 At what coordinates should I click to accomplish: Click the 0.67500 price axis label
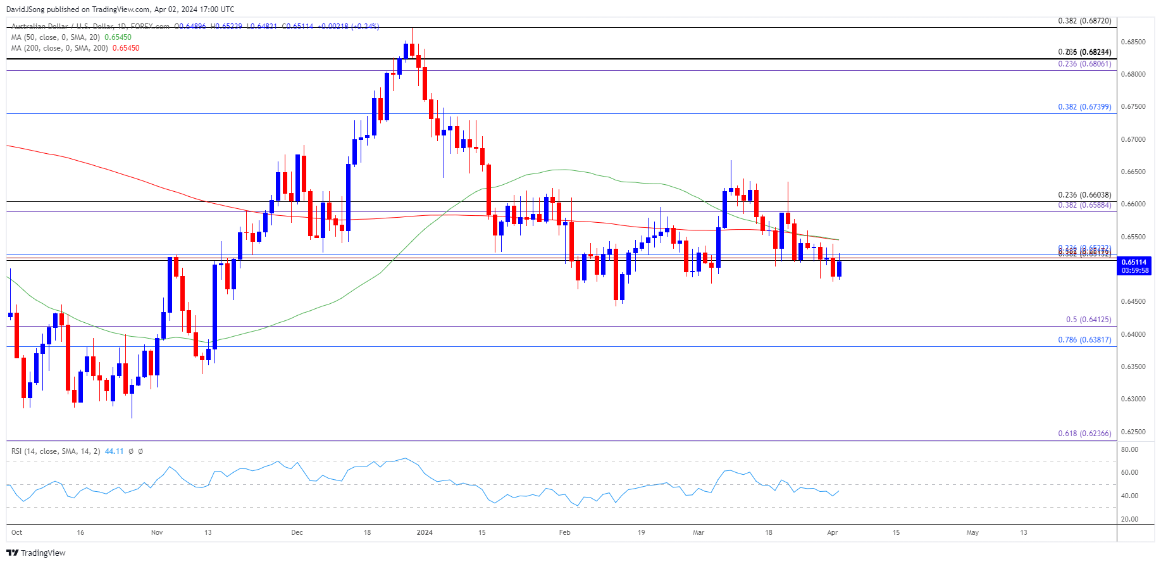(1133, 106)
